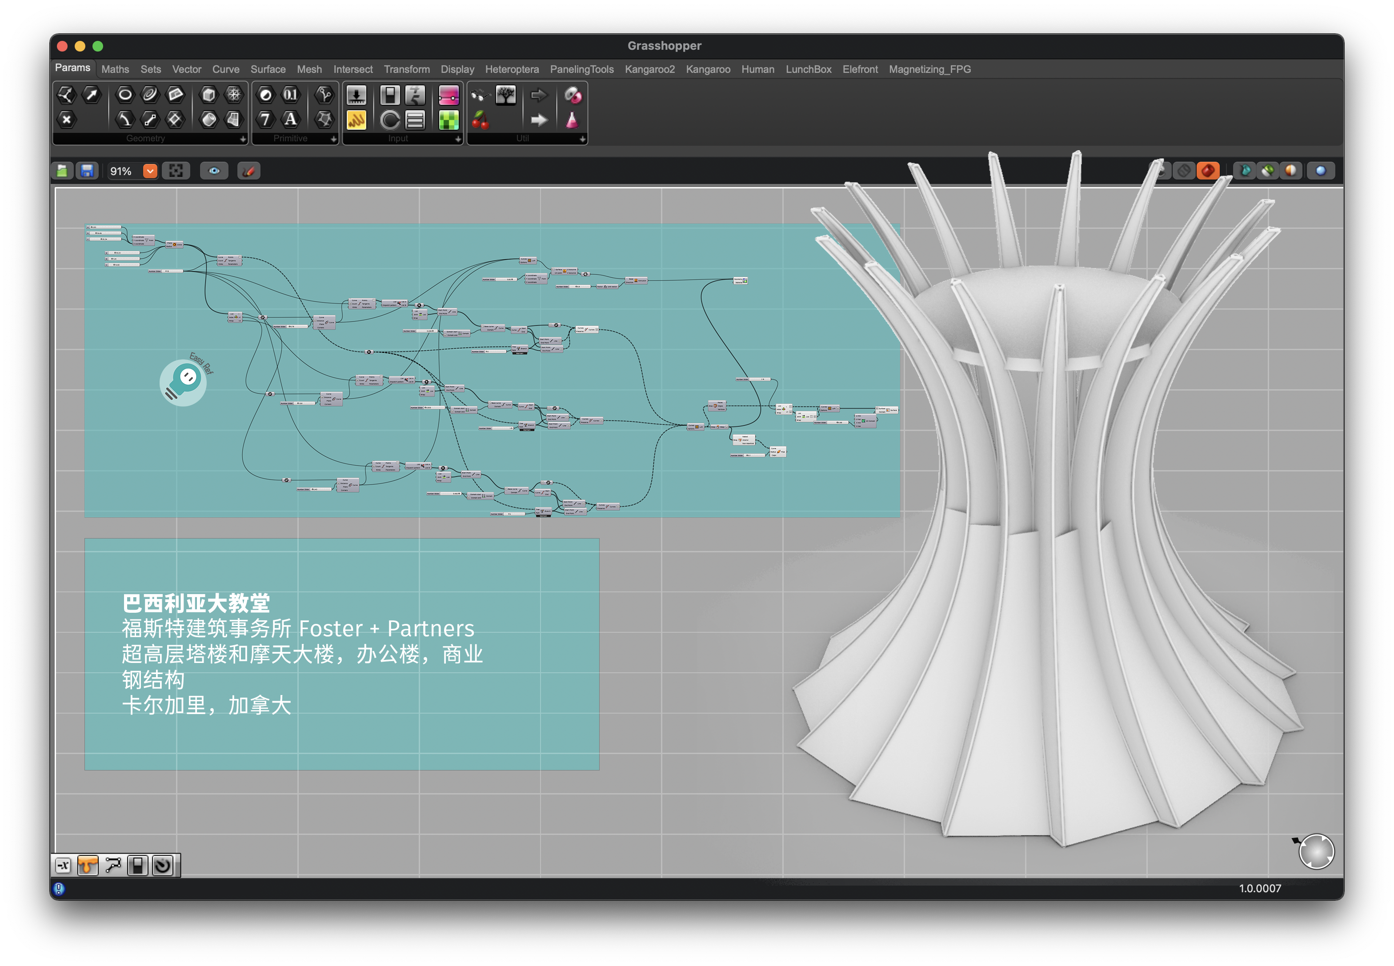Click the Text 'A' primitive parameter
This screenshot has width=1394, height=966.
[x=291, y=119]
